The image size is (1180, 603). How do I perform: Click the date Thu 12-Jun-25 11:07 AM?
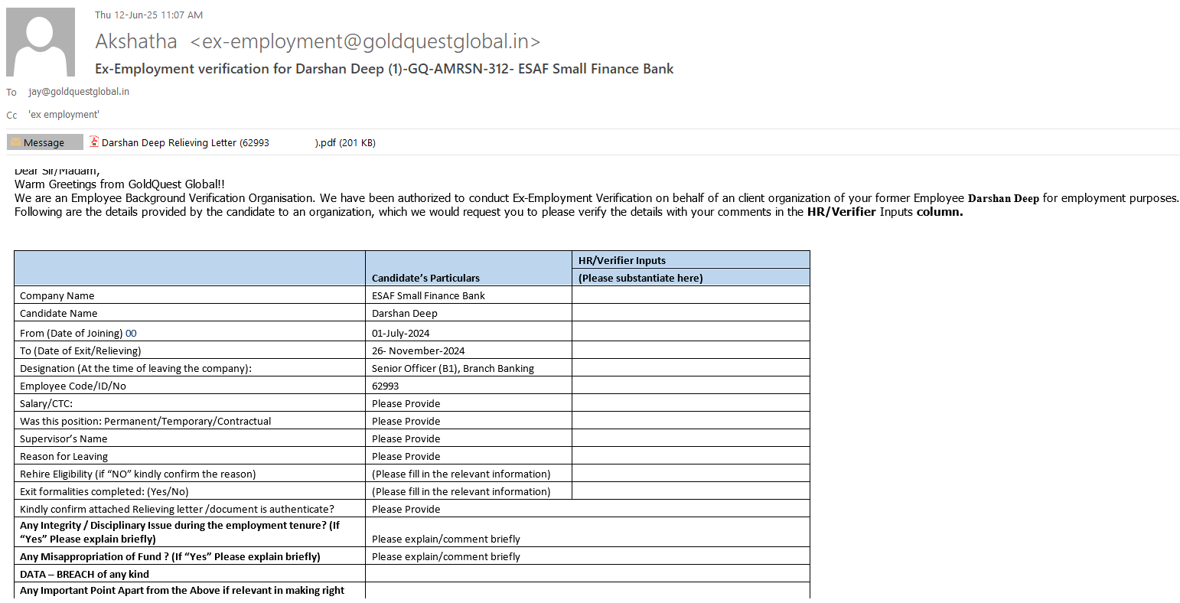click(x=148, y=15)
